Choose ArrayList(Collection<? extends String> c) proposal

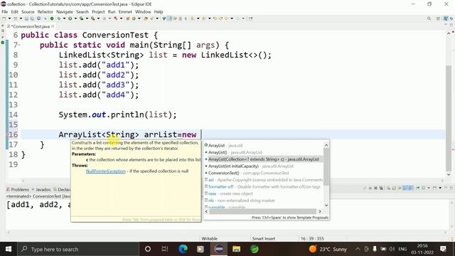click(264, 159)
